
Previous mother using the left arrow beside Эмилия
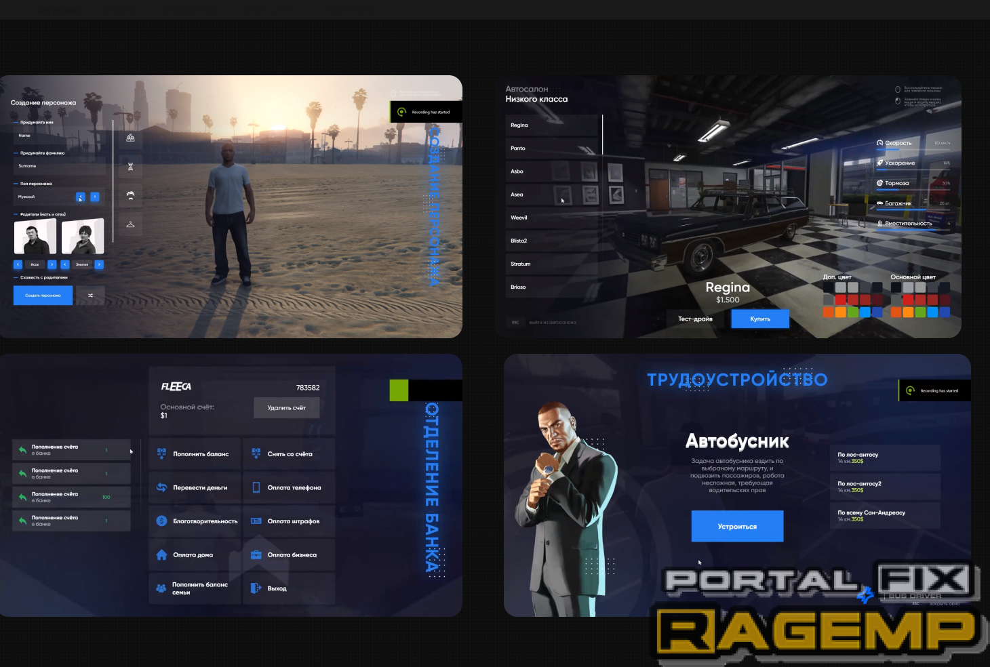pos(65,264)
